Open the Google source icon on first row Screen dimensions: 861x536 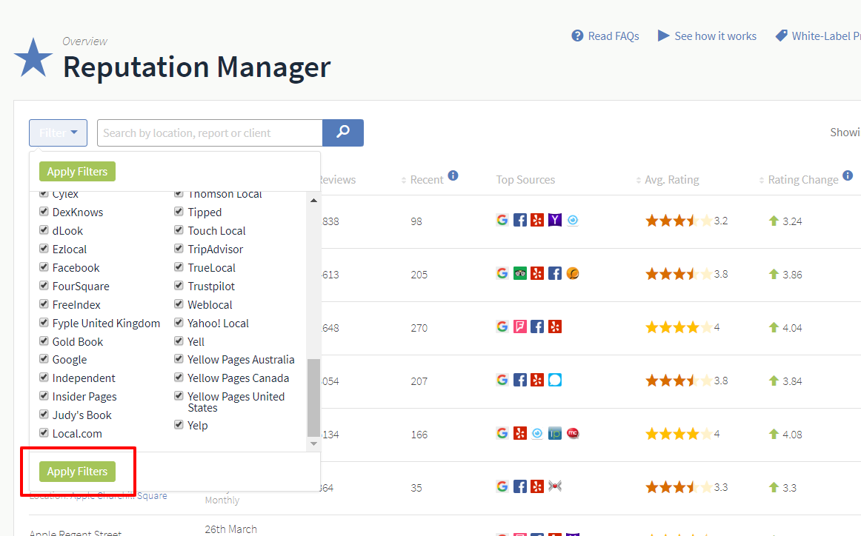tap(502, 220)
